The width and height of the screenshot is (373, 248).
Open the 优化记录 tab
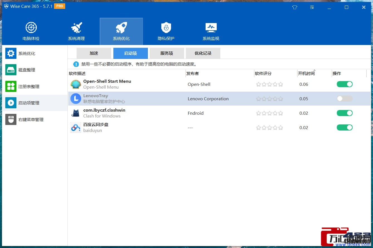click(203, 53)
